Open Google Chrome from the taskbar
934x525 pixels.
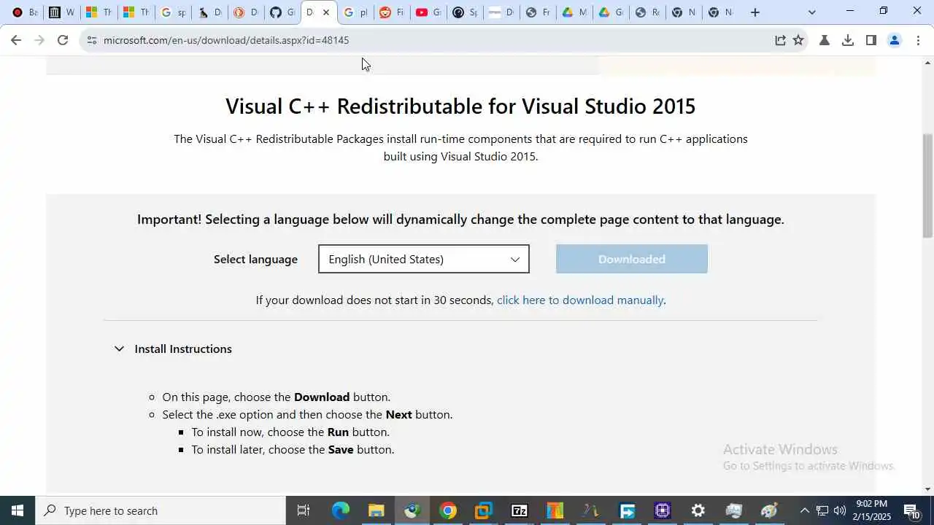click(448, 510)
